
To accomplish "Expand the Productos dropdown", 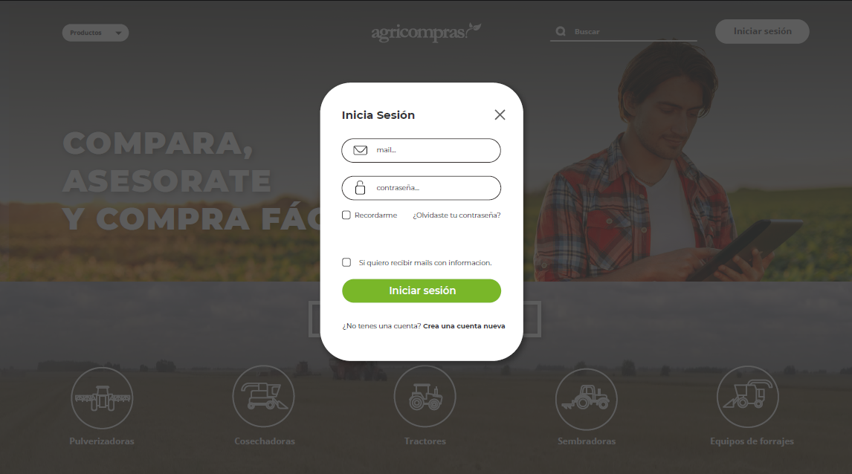I will 96,33.
